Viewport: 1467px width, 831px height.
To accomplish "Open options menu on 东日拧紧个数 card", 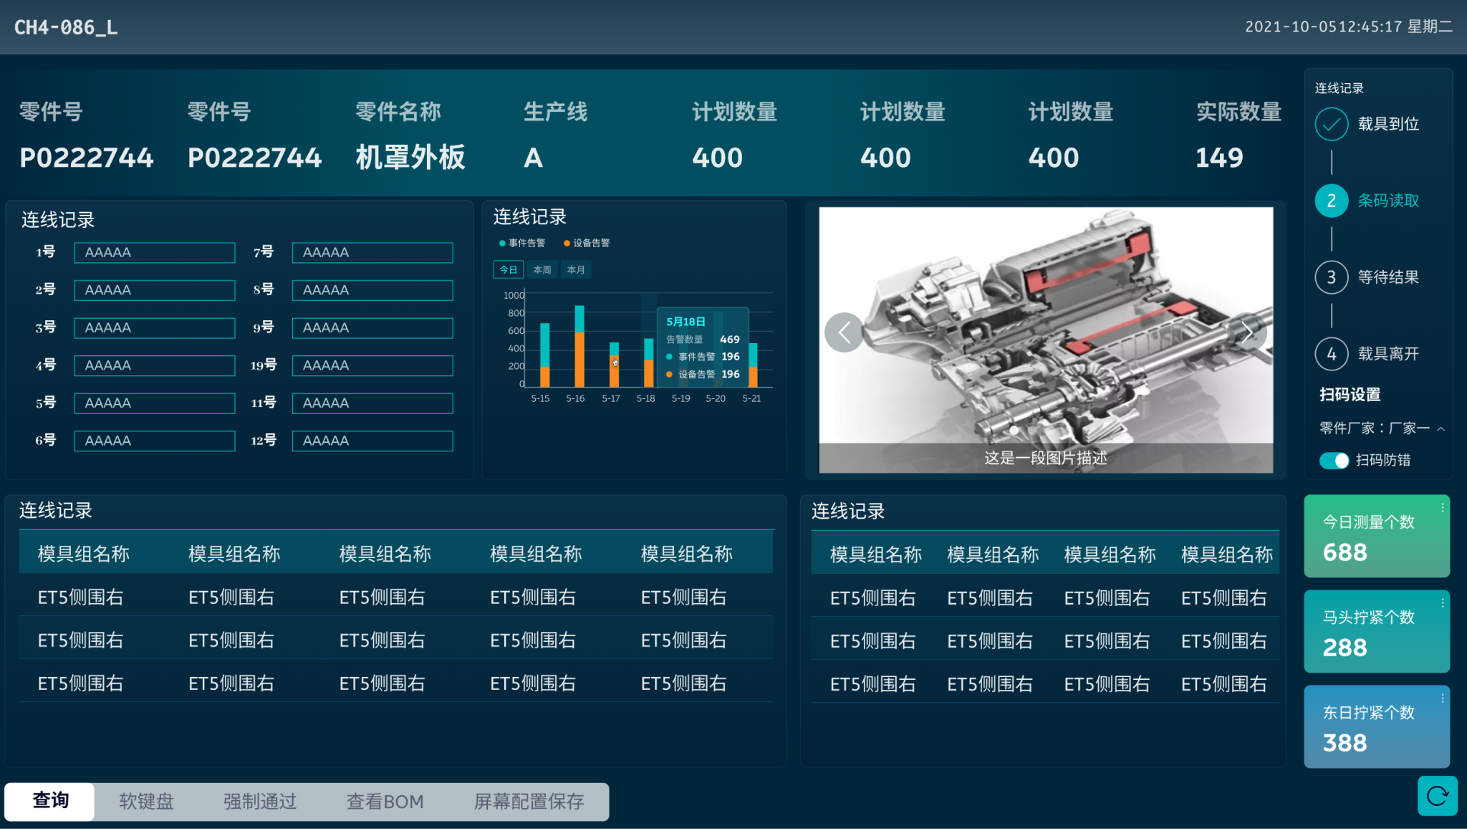I will coord(1442,698).
